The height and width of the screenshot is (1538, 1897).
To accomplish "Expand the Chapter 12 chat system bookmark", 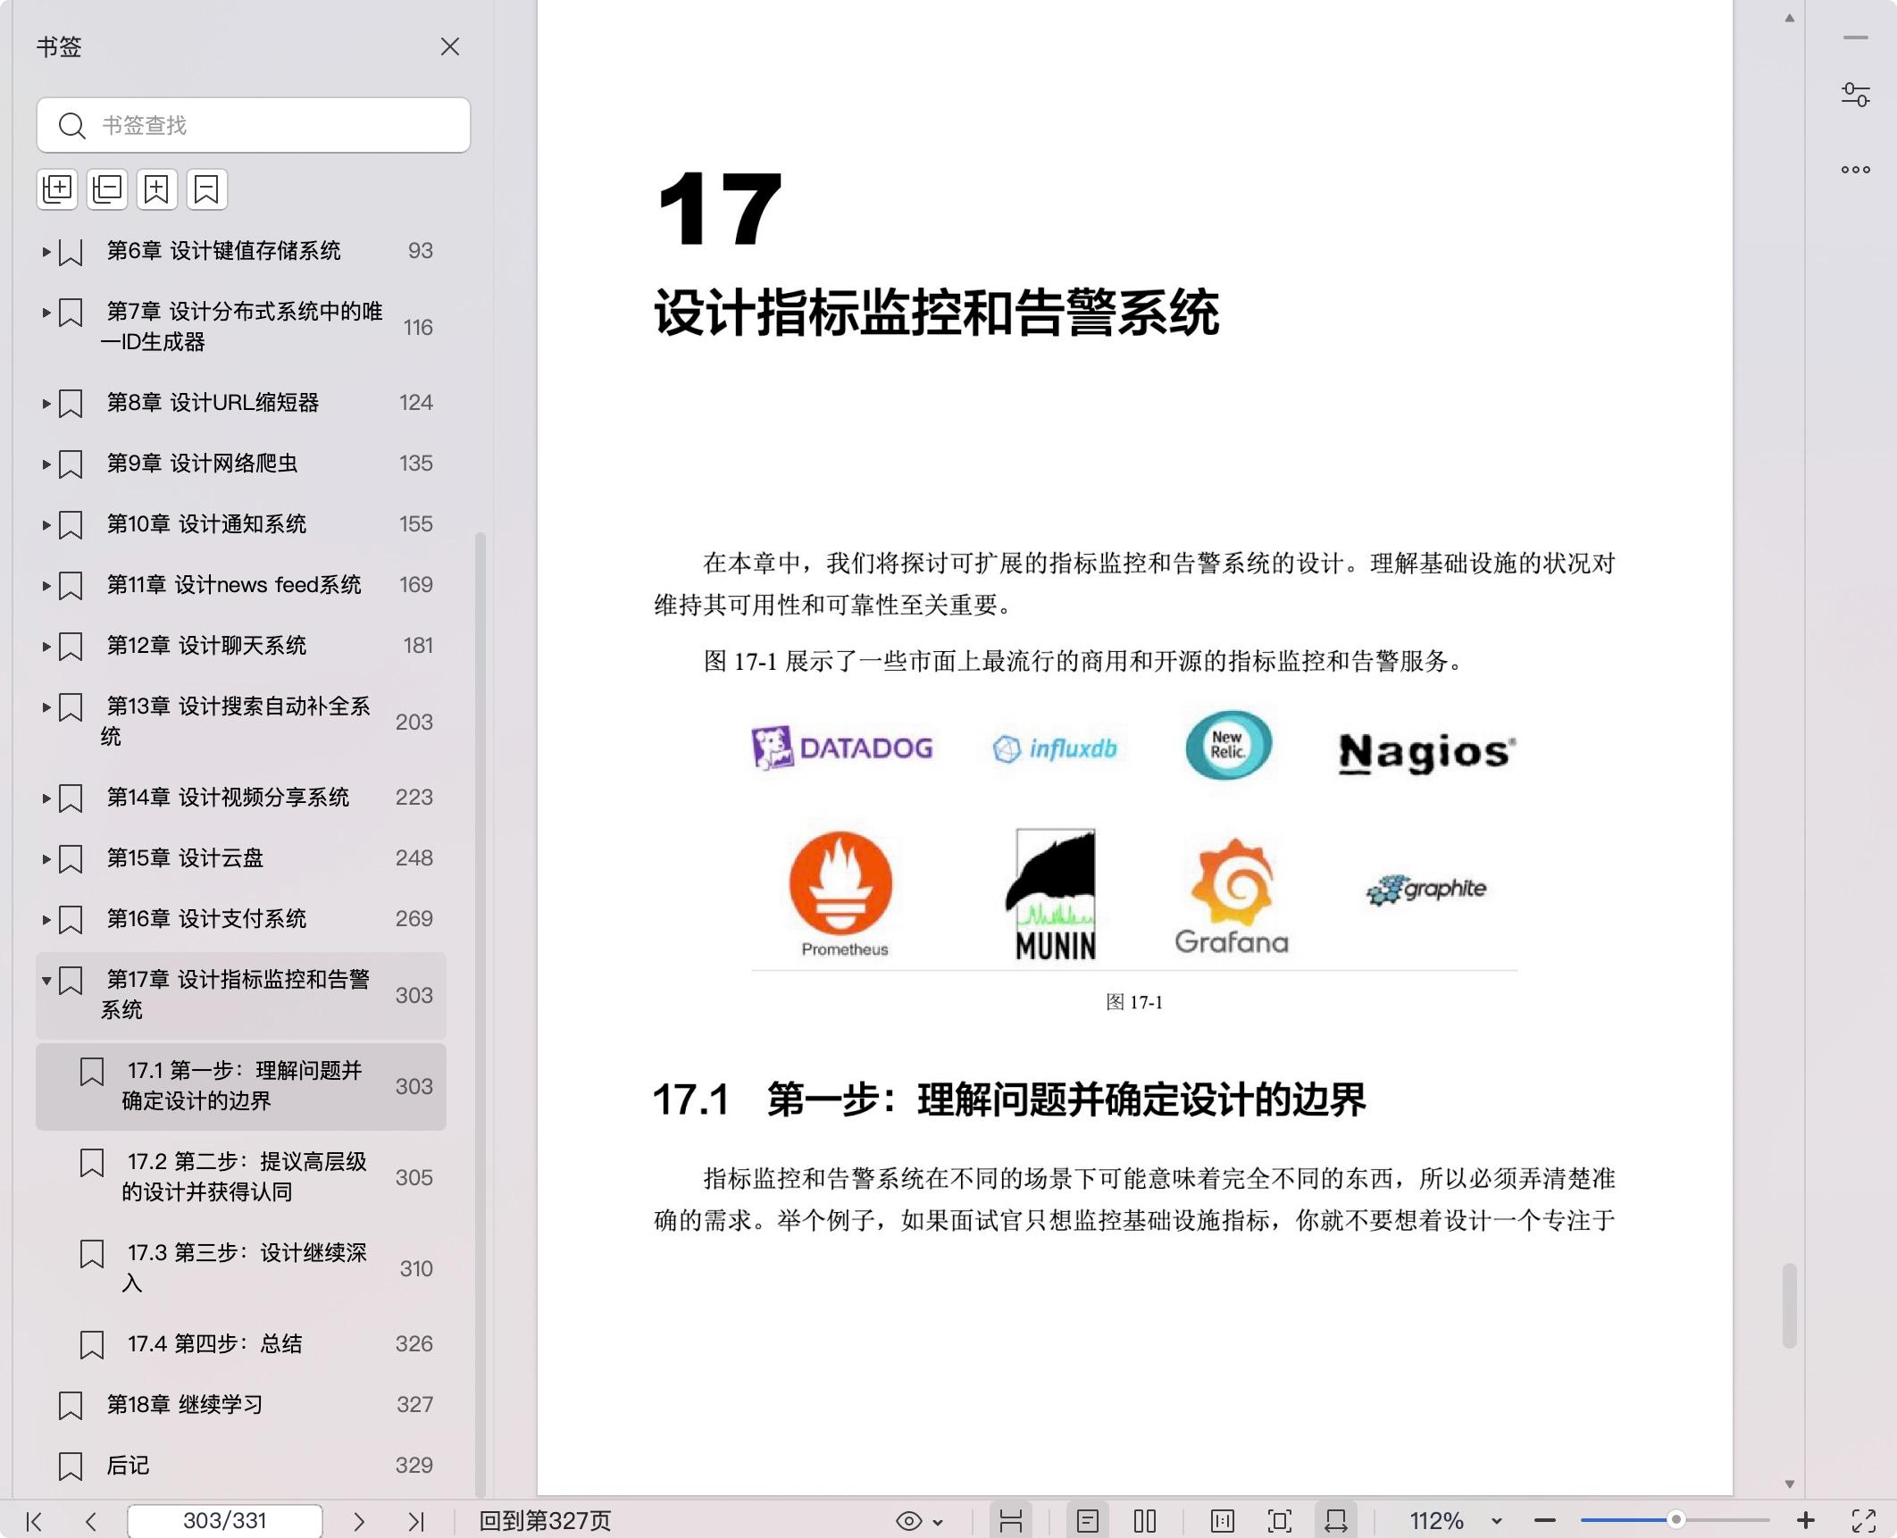I will (x=46, y=647).
